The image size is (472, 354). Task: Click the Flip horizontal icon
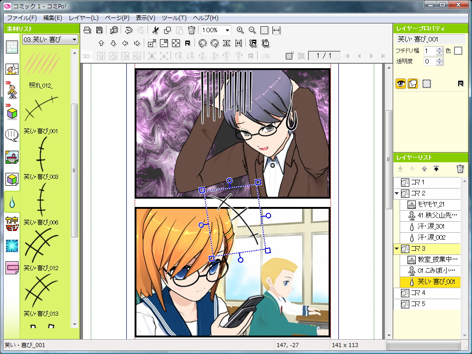(238, 43)
